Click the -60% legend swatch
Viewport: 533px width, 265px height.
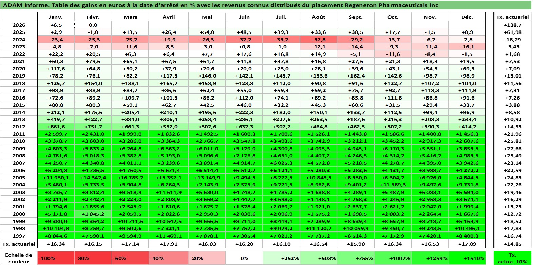tap(130, 258)
